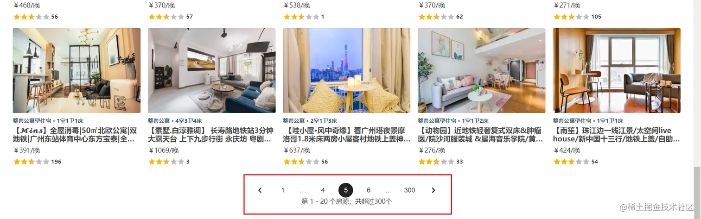
Task: Click star rating of the ¥1069 listing
Action: click(x=166, y=162)
